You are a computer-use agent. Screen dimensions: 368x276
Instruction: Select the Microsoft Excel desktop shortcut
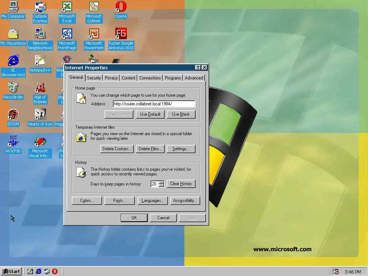tap(67, 12)
